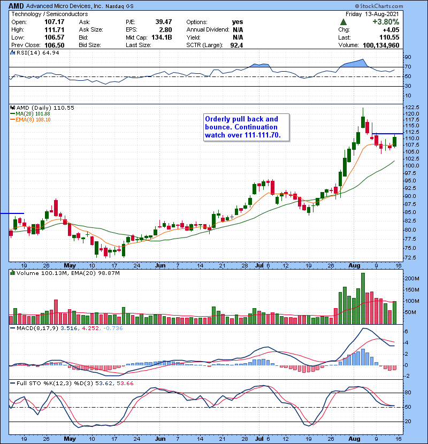Image resolution: width=428 pixels, height=444 pixels.
Task: Click the 90 level on the RSI axis
Action: [408, 57]
